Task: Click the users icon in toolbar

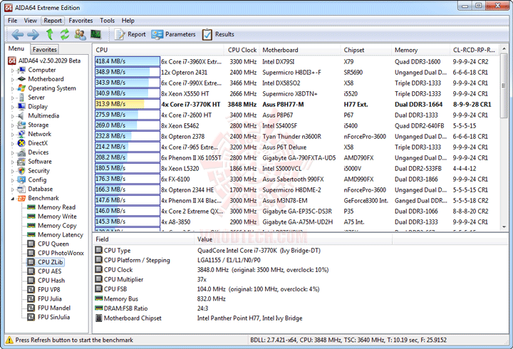Action: point(80,34)
